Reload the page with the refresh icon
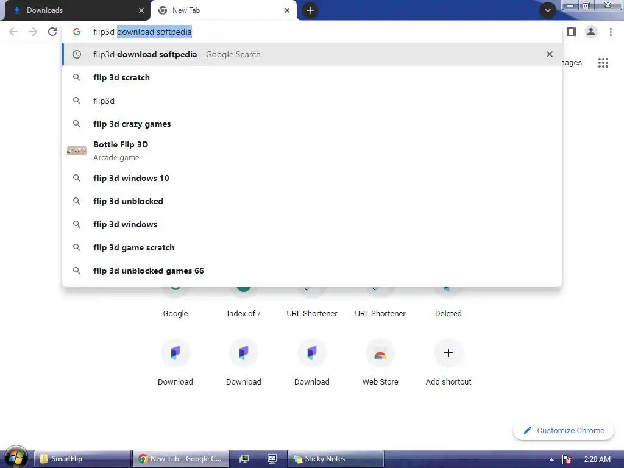624x468 pixels. tap(52, 32)
